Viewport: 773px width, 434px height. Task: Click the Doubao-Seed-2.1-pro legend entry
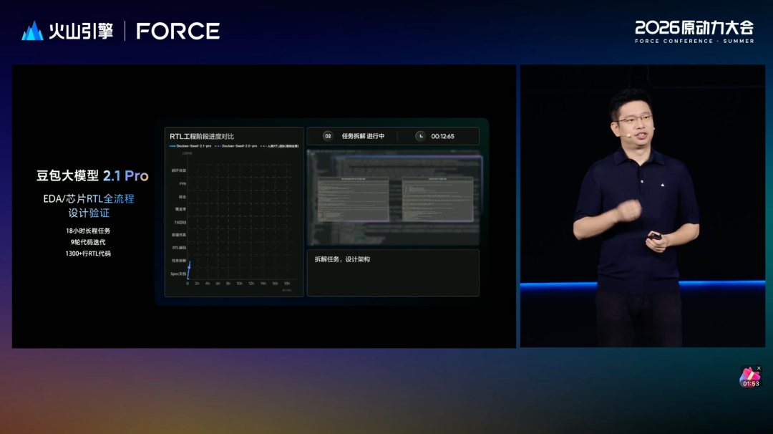tap(190, 146)
